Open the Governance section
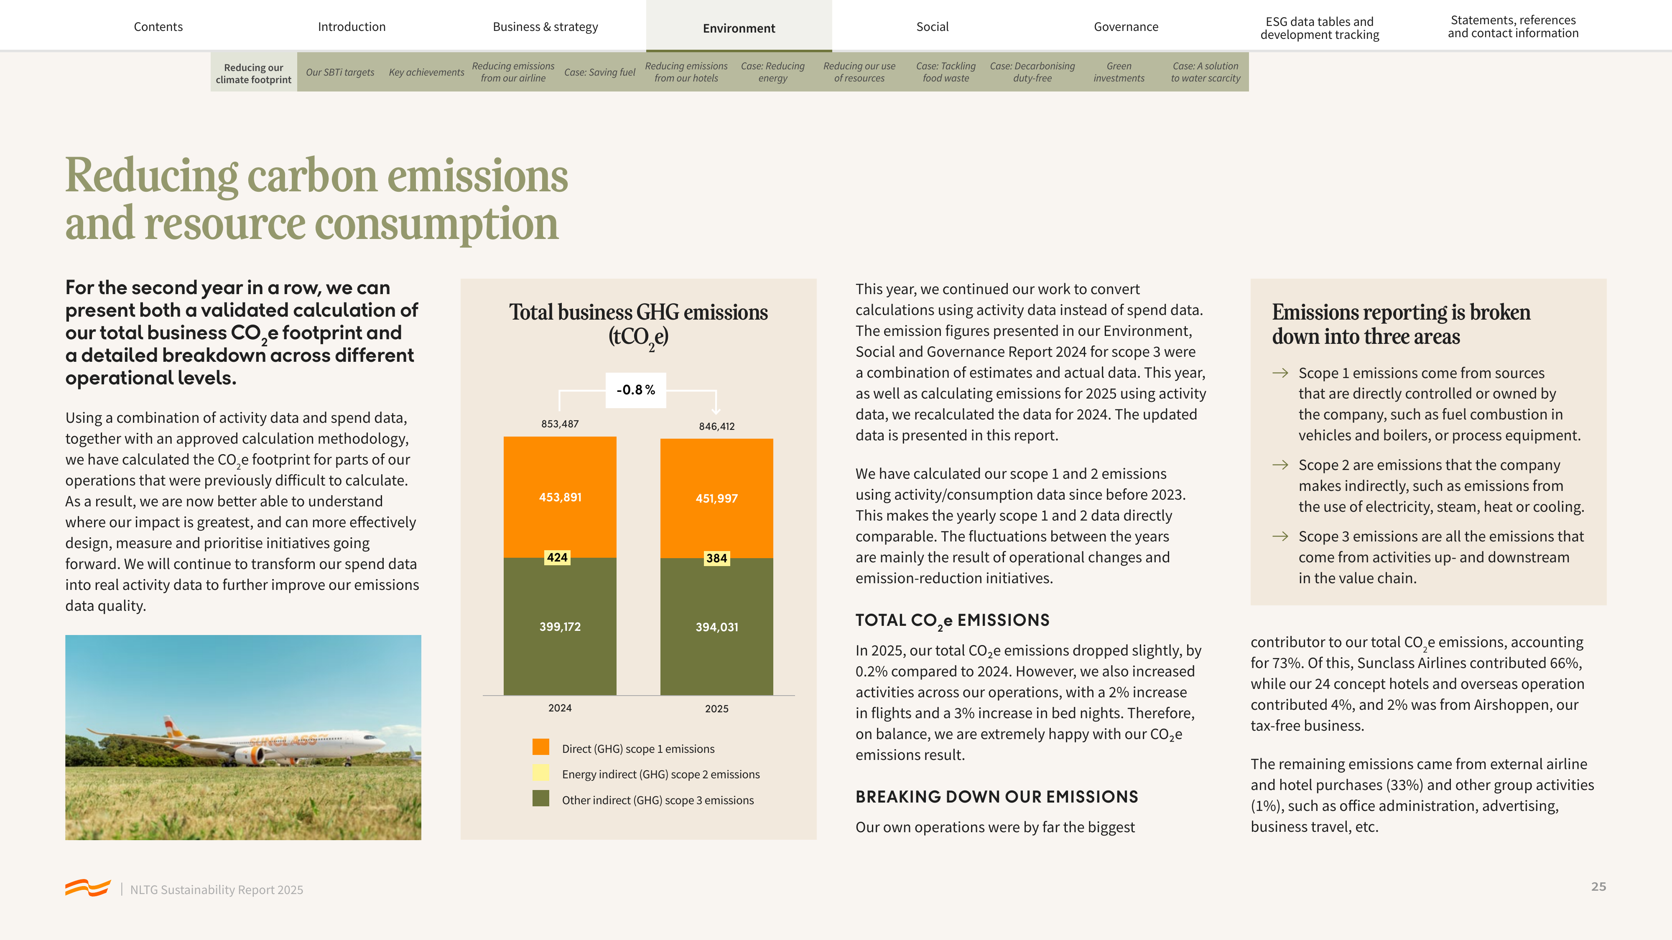The image size is (1672, 940). tap(1126, 27)
